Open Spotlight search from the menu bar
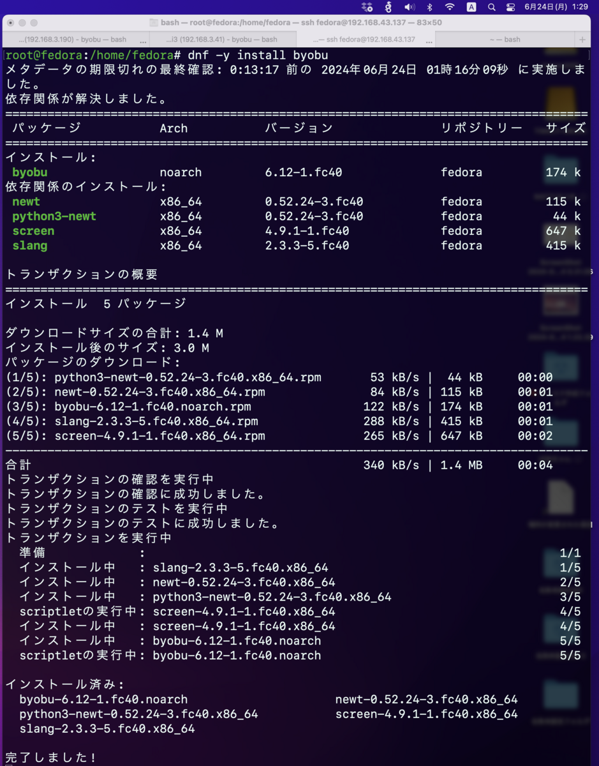Viewport: 599px width, 766px height. tap(492, 7)
